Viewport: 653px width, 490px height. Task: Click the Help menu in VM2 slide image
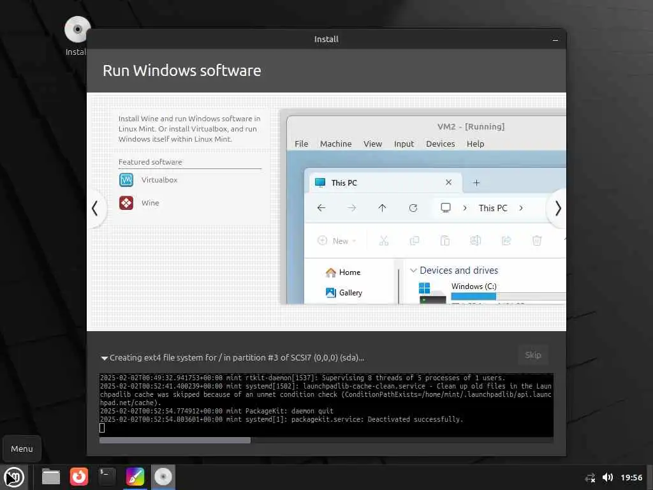(475, 144)
